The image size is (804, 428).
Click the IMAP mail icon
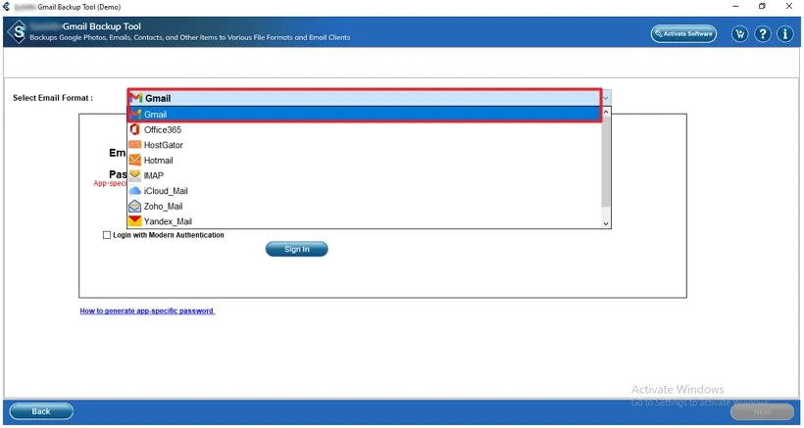coord(135,175)
